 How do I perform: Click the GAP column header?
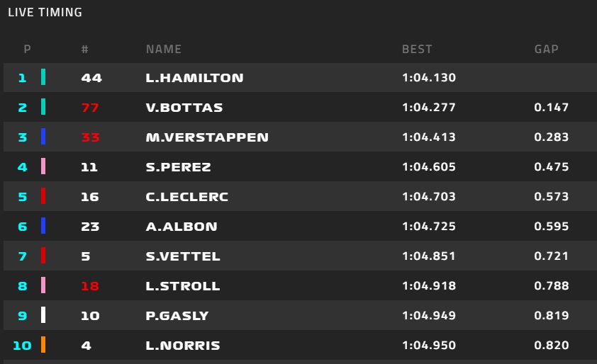[547, 50]
